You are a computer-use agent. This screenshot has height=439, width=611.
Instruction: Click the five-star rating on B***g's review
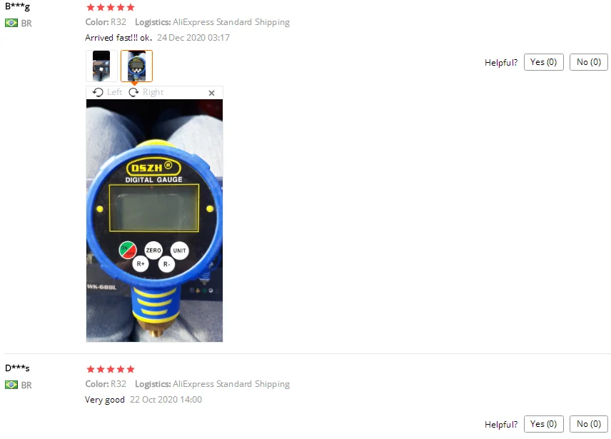point(110,7)
